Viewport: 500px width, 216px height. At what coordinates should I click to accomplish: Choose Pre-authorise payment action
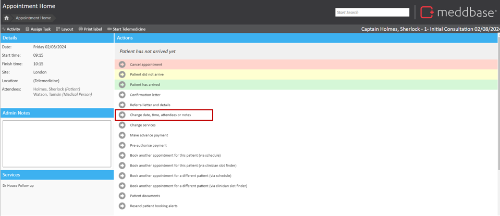[148, 145]
